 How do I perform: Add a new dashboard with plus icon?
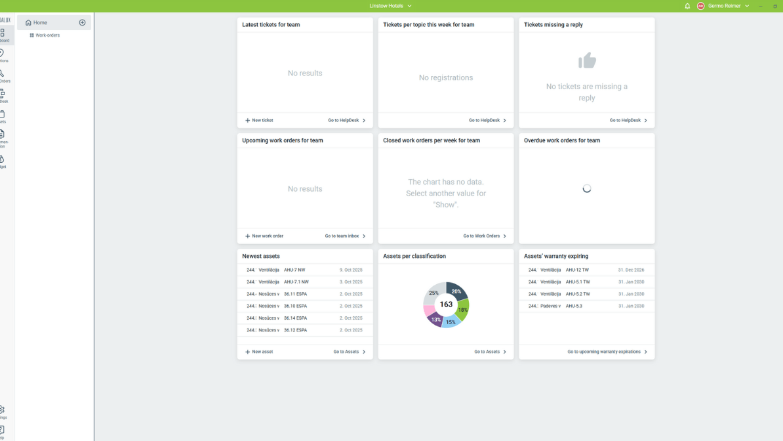[x=83, y=22]
